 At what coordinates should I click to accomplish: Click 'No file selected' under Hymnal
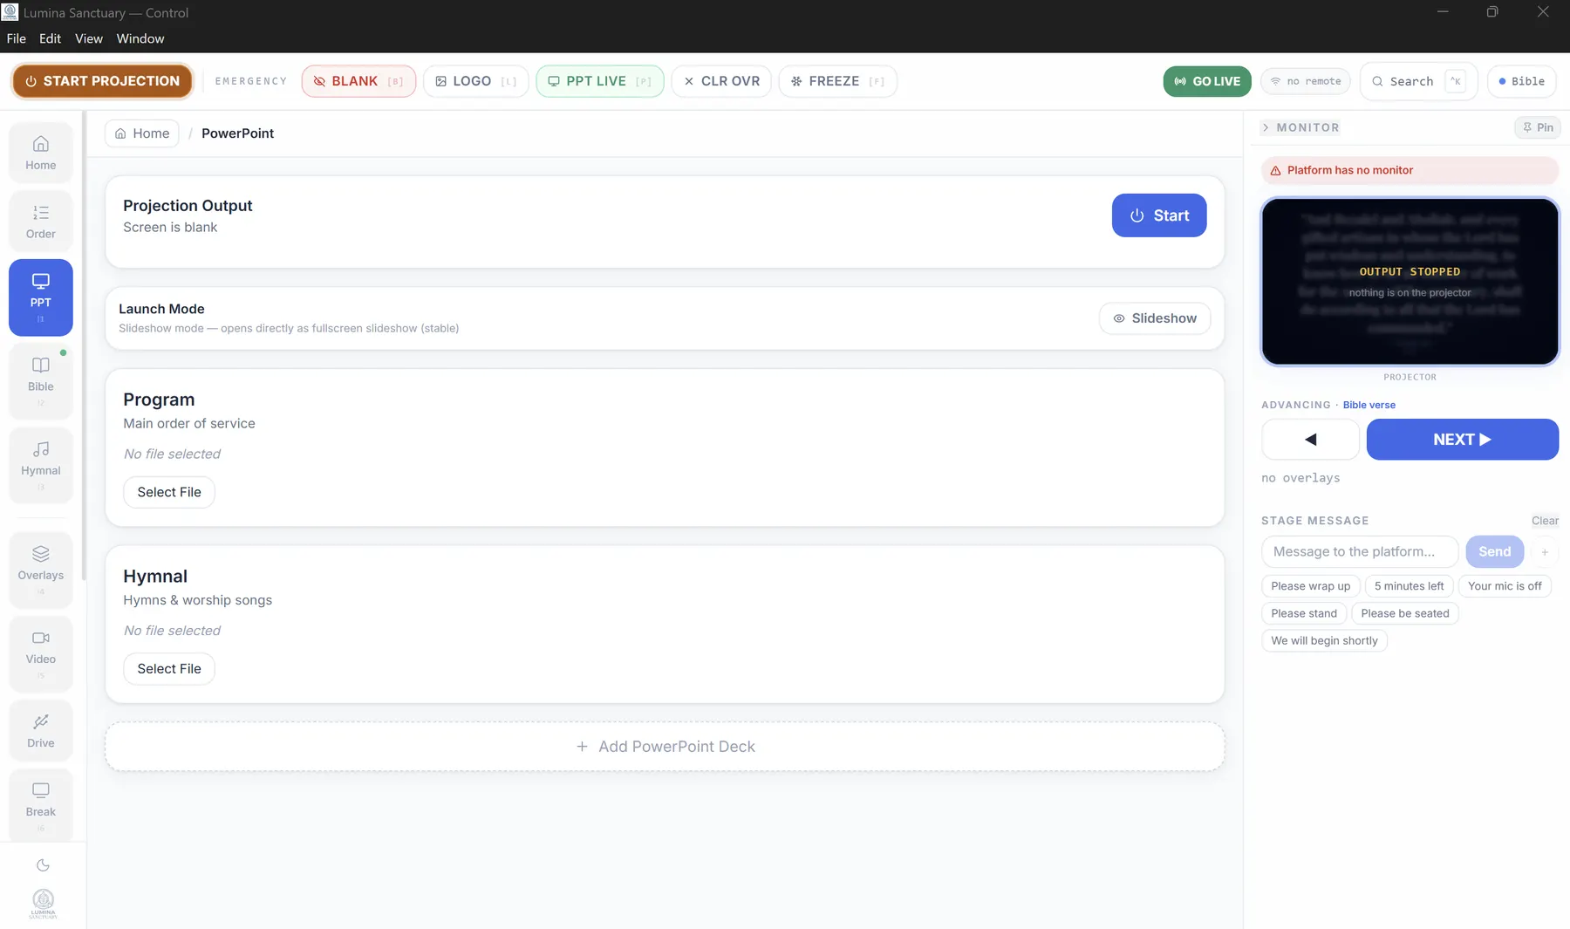(172, 631)
